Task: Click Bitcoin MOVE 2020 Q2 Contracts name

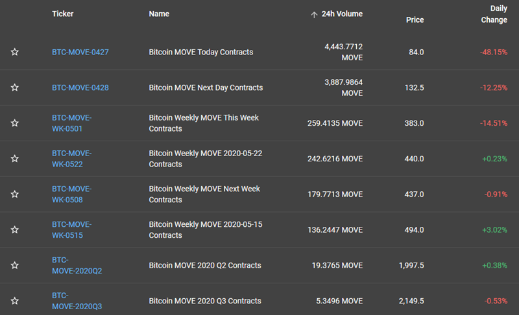Action: (x=205, y=266)
